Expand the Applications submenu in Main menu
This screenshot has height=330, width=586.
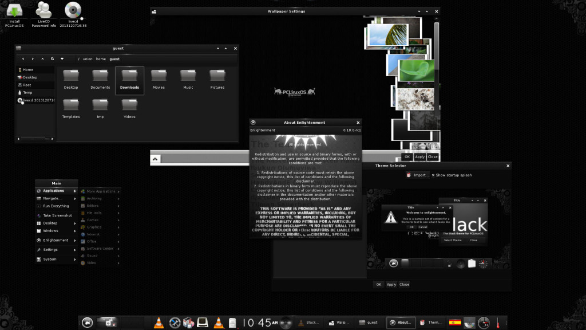(57, 191)
